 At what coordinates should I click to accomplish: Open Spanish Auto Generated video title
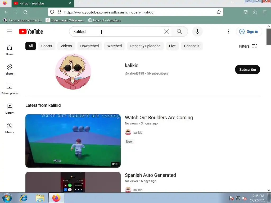[x=150, y=175]
